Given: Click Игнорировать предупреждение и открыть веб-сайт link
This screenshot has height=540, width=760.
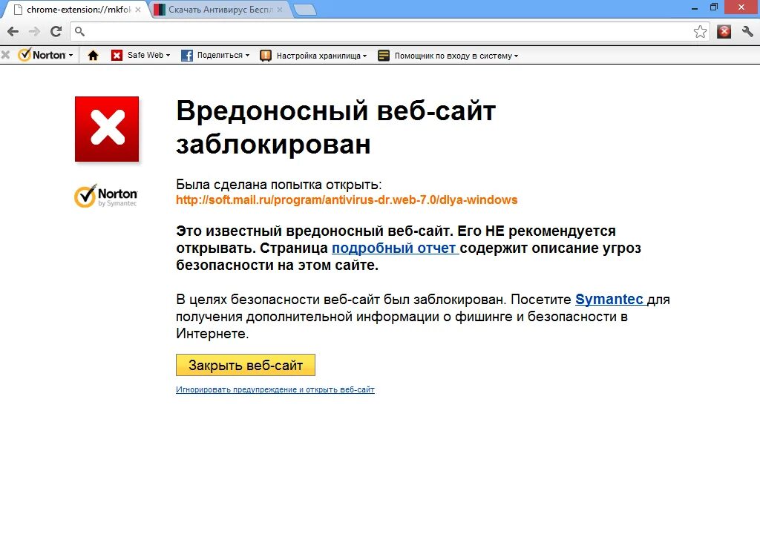Looking at the screenshot, I should pos(275,389).
